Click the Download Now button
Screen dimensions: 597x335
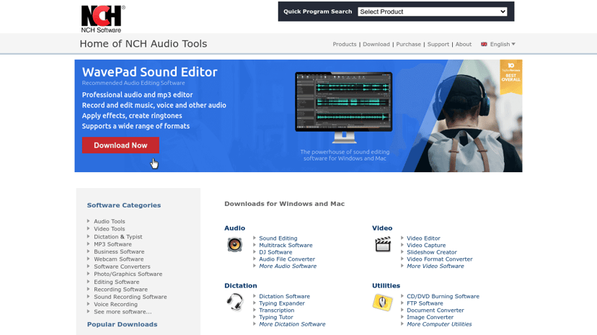point(120,146)
